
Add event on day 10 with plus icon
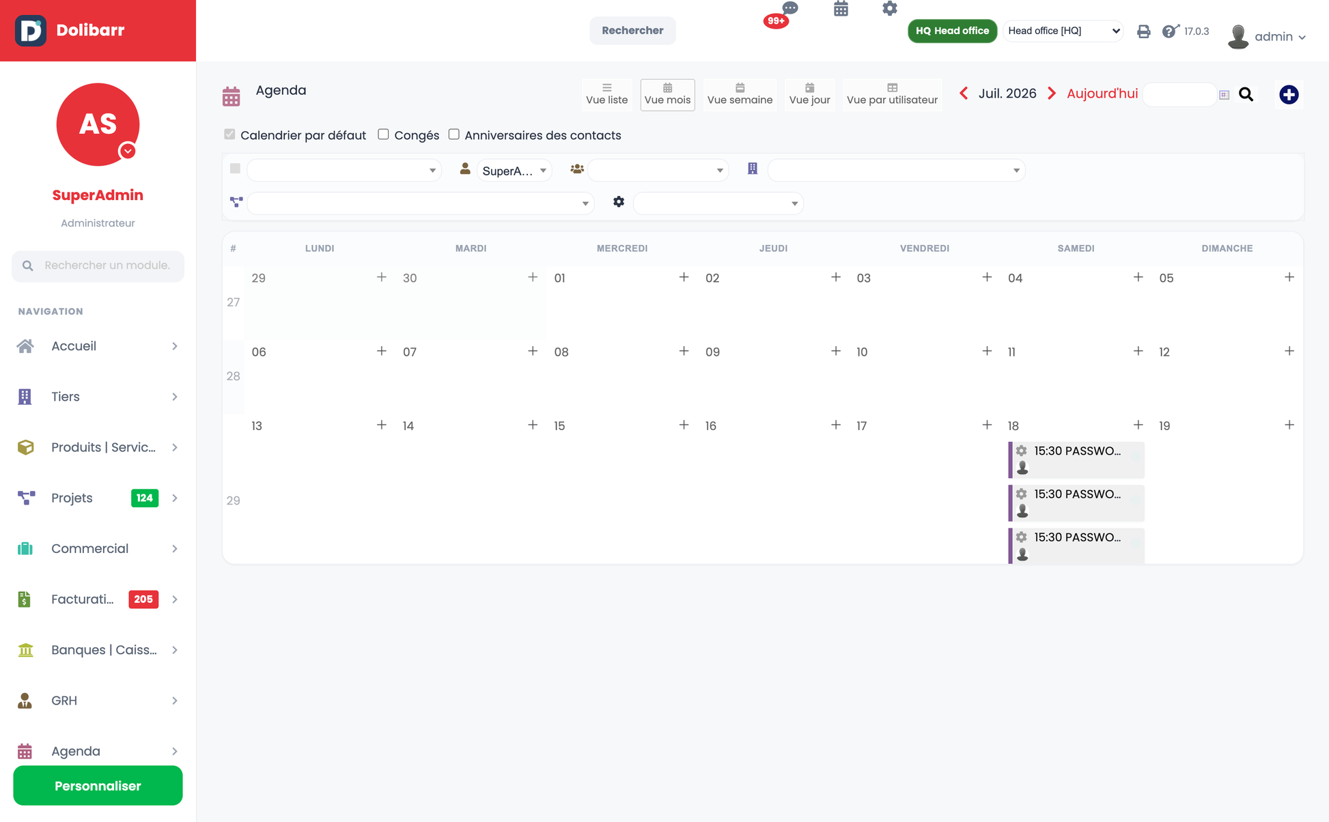click(x=987, y=351)
